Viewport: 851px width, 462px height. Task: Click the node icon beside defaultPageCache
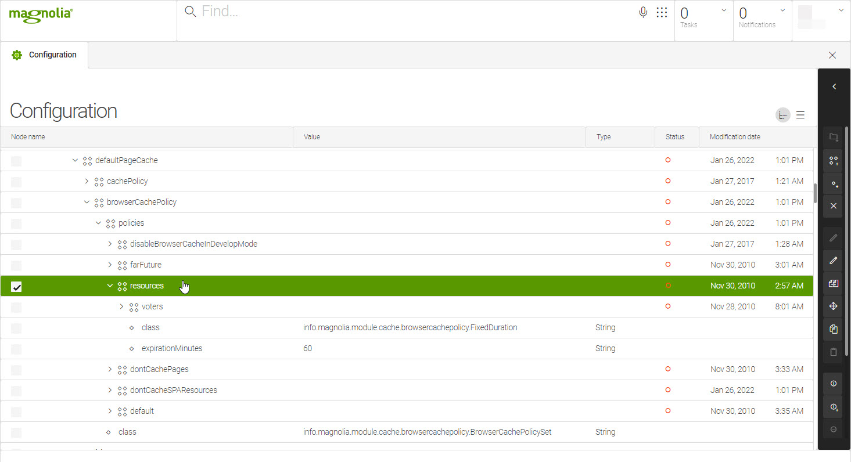coord(87,161)
